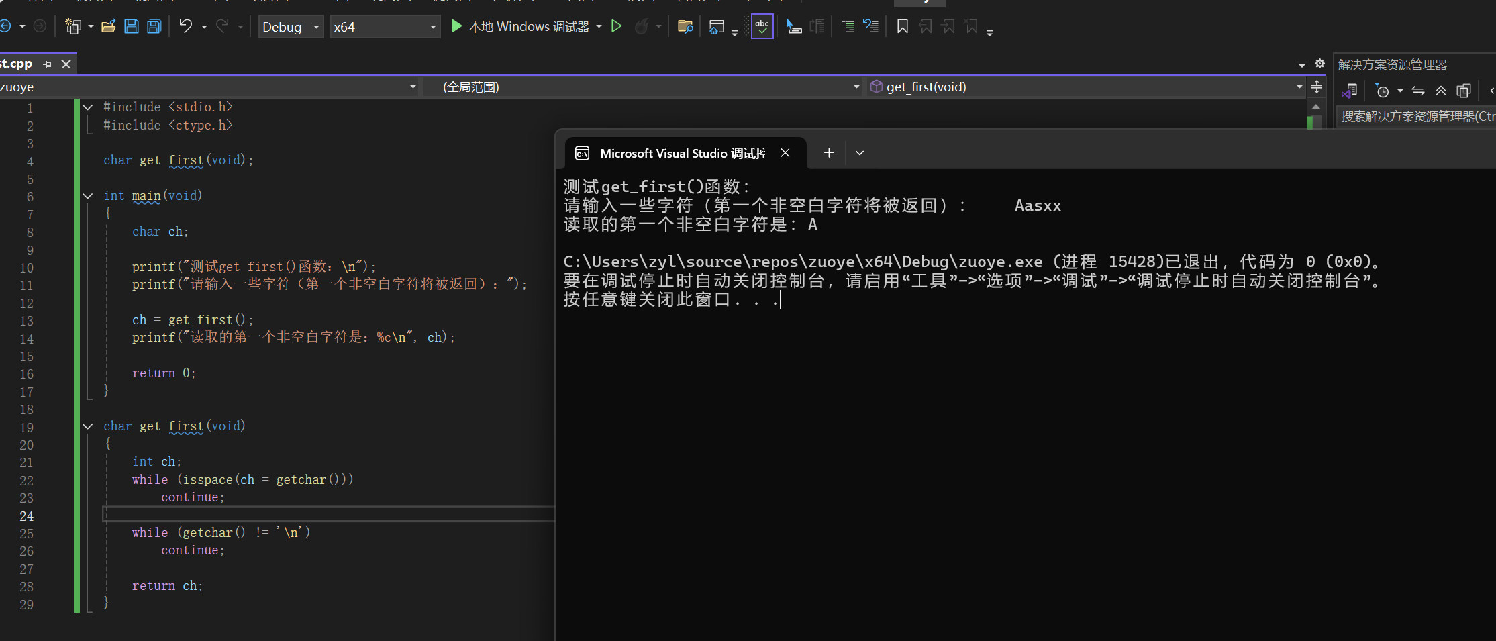Click the console output '读取的第一个非空白字符是： A'

point(691,224)
